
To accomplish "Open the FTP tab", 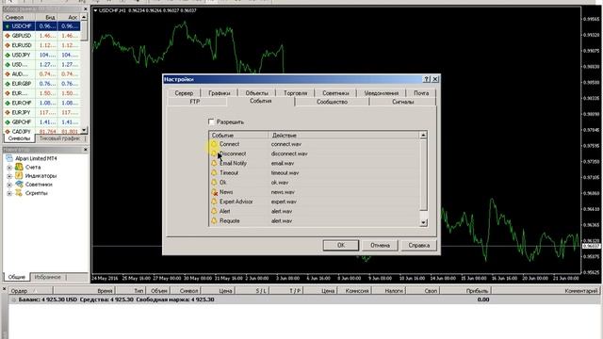I will click(x=195, y=102).
